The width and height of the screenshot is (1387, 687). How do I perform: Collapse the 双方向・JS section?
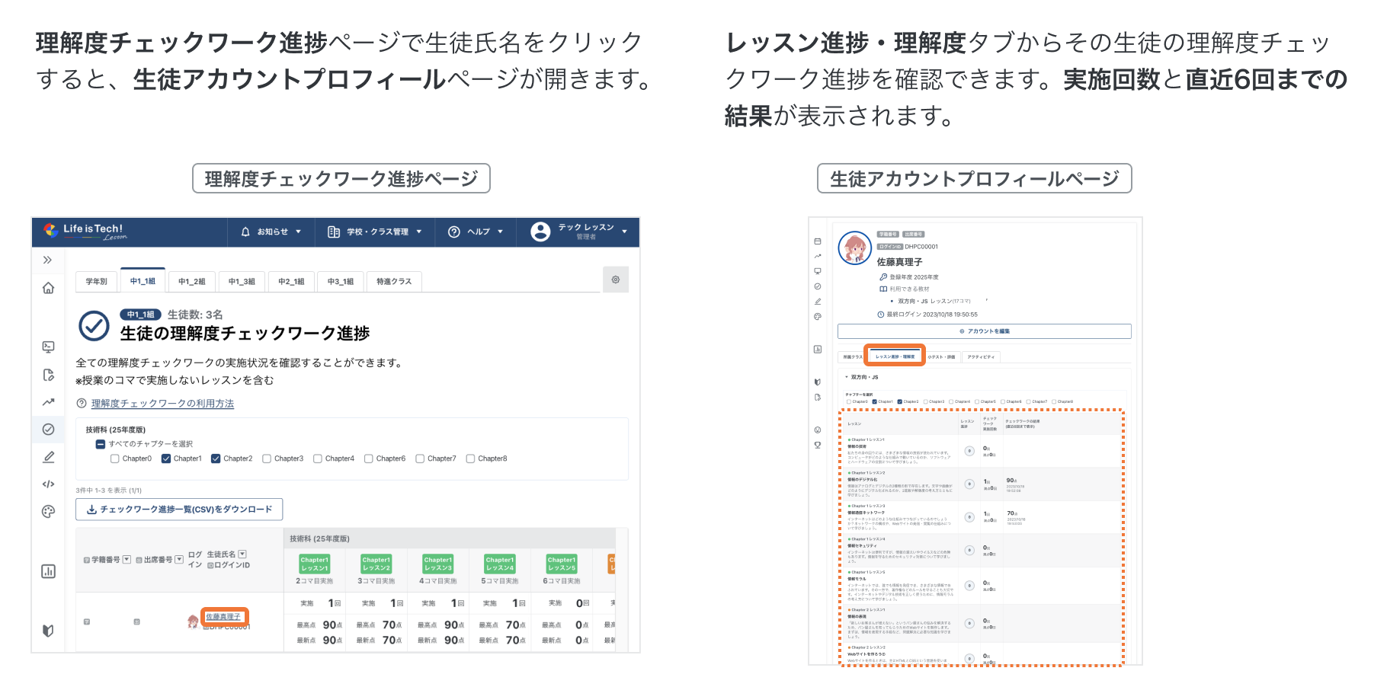point(847,377)
